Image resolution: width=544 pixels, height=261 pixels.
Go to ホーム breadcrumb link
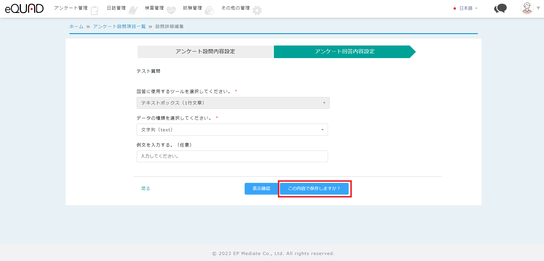coord(76,27)
